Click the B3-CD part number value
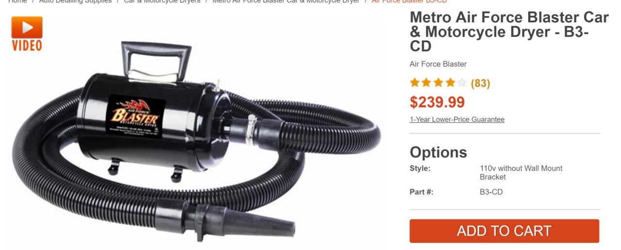Viewport: 621px width, 250px height. pos(491,192)
